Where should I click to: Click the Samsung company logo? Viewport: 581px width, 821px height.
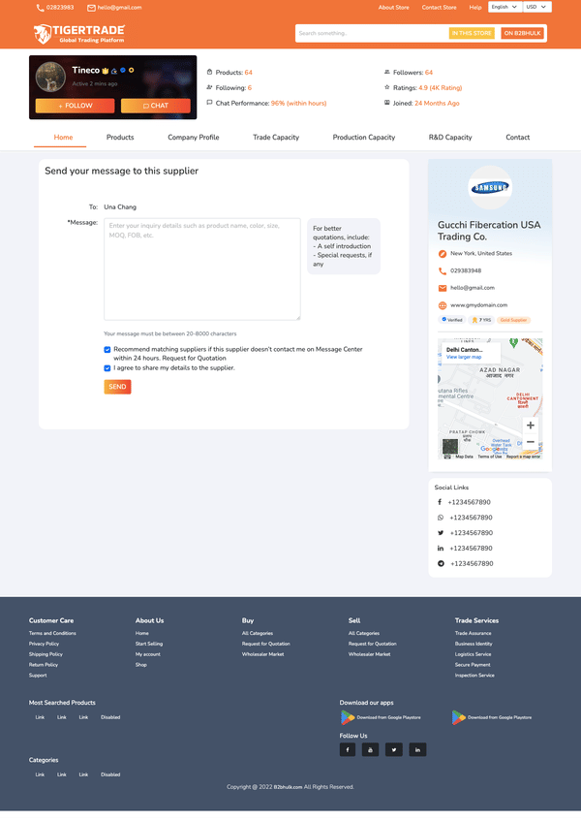(489, 187)
